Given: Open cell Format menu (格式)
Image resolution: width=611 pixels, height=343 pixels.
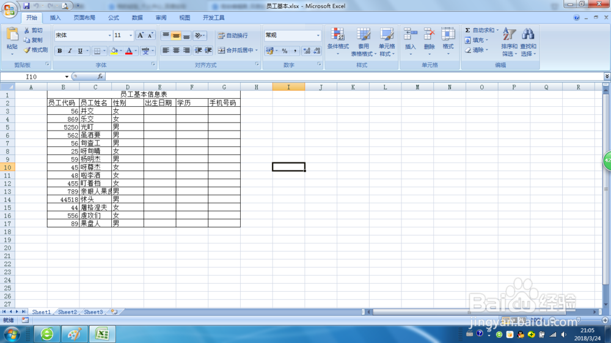Looking at the screenshot, I should click(448, 42).
